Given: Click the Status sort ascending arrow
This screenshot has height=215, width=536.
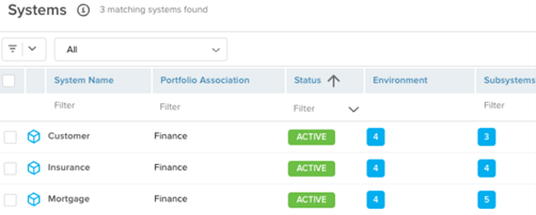Looking at the screenshot, I should coord(333,81).
